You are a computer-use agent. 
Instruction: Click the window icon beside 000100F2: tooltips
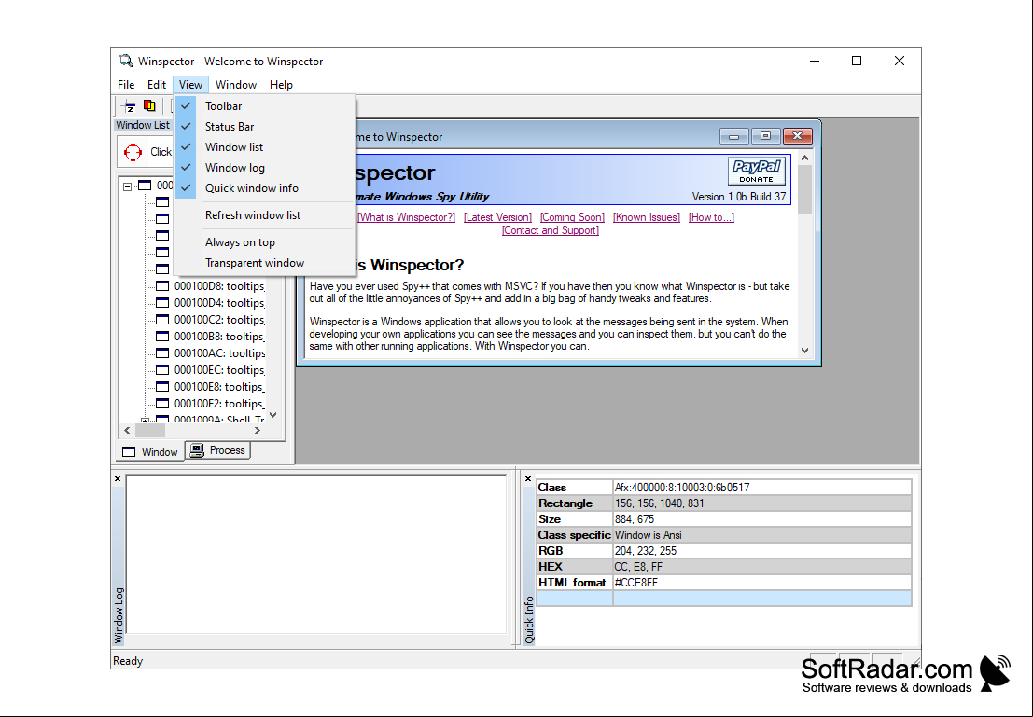pyautogui.click(x=162, y=404)
